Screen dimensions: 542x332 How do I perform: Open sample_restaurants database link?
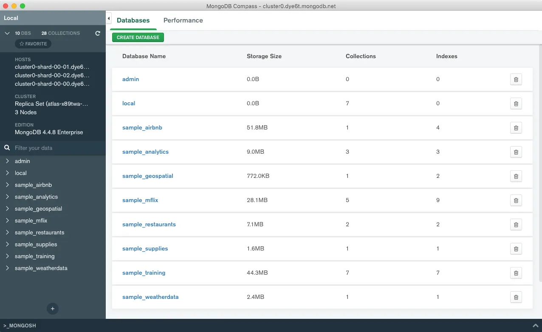point(149,224)
